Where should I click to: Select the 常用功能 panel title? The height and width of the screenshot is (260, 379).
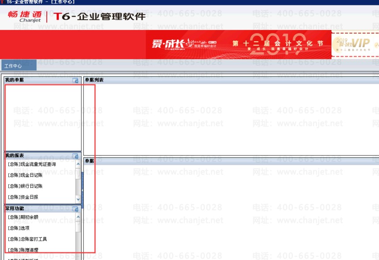(15, 208)
